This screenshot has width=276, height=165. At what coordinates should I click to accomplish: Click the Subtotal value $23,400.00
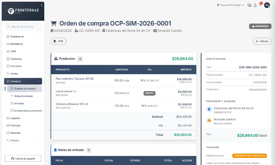pos(184,117)
